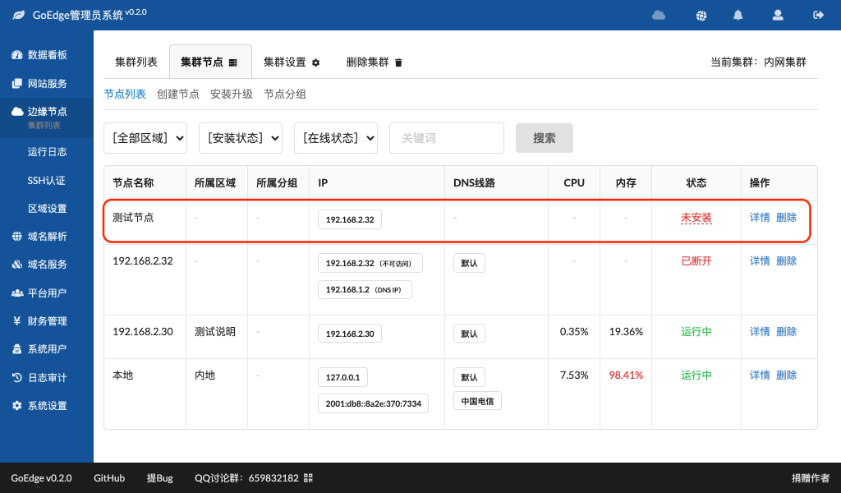841x493 pixels.
Task: Open 运行日志 in sidebar
Action: click(x=47, y=152)
